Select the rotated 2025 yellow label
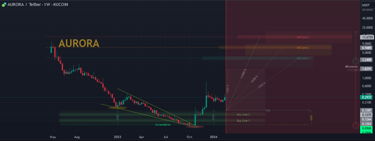The image size is (375, 141). [x=311, y=118]
